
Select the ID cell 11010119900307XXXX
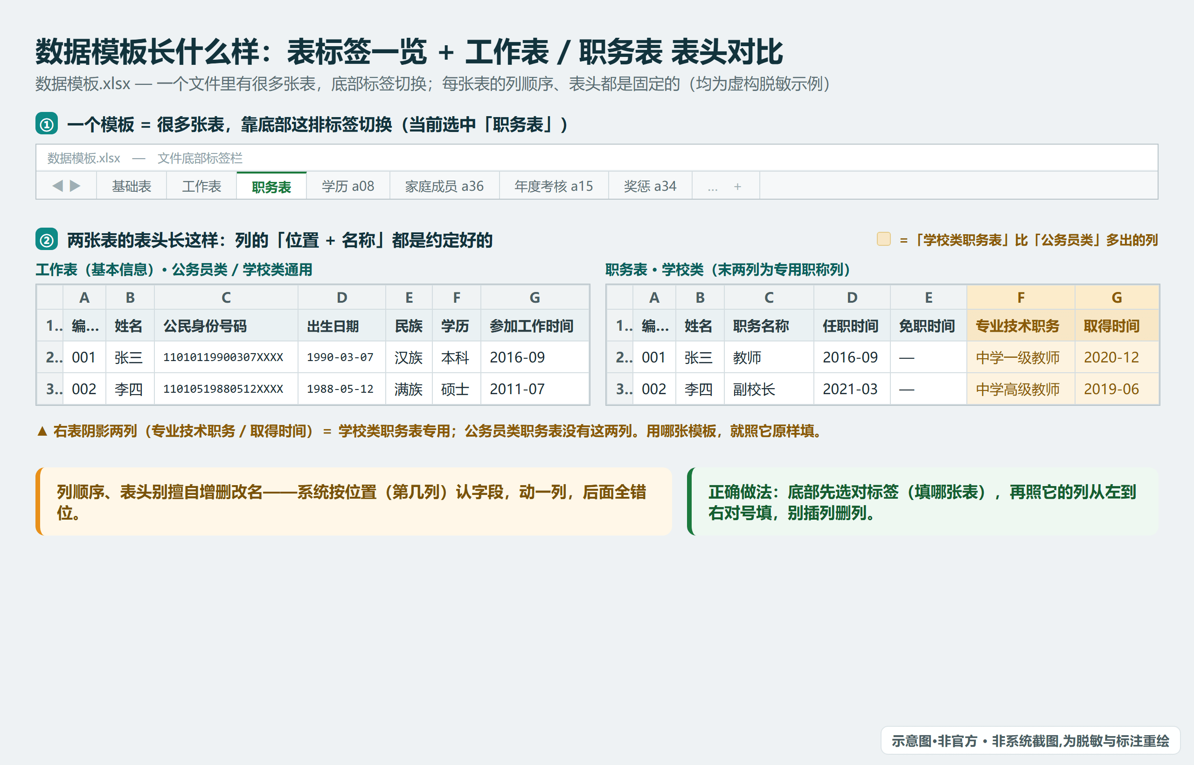pos(226,357)
